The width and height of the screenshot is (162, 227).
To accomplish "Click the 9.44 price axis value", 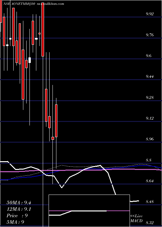I will [150, 77].
